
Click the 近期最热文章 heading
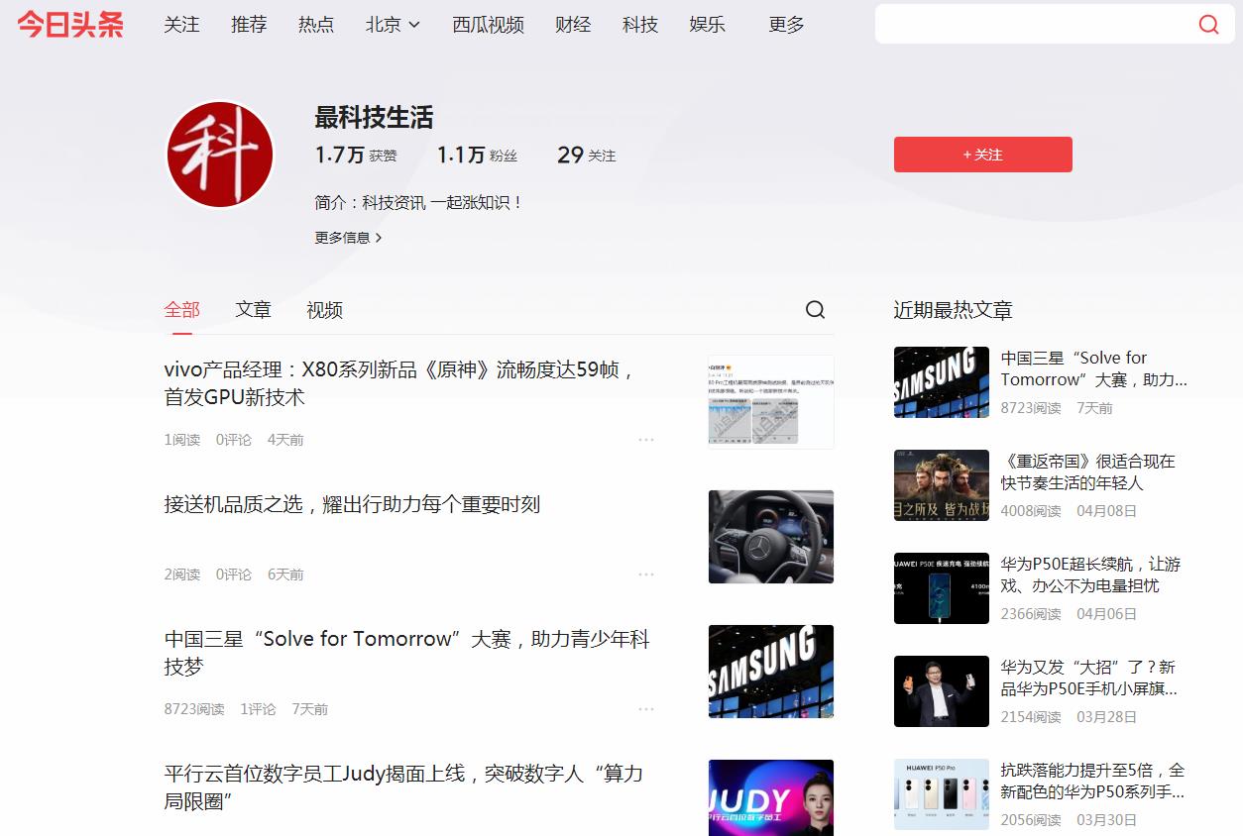[953, 310]
